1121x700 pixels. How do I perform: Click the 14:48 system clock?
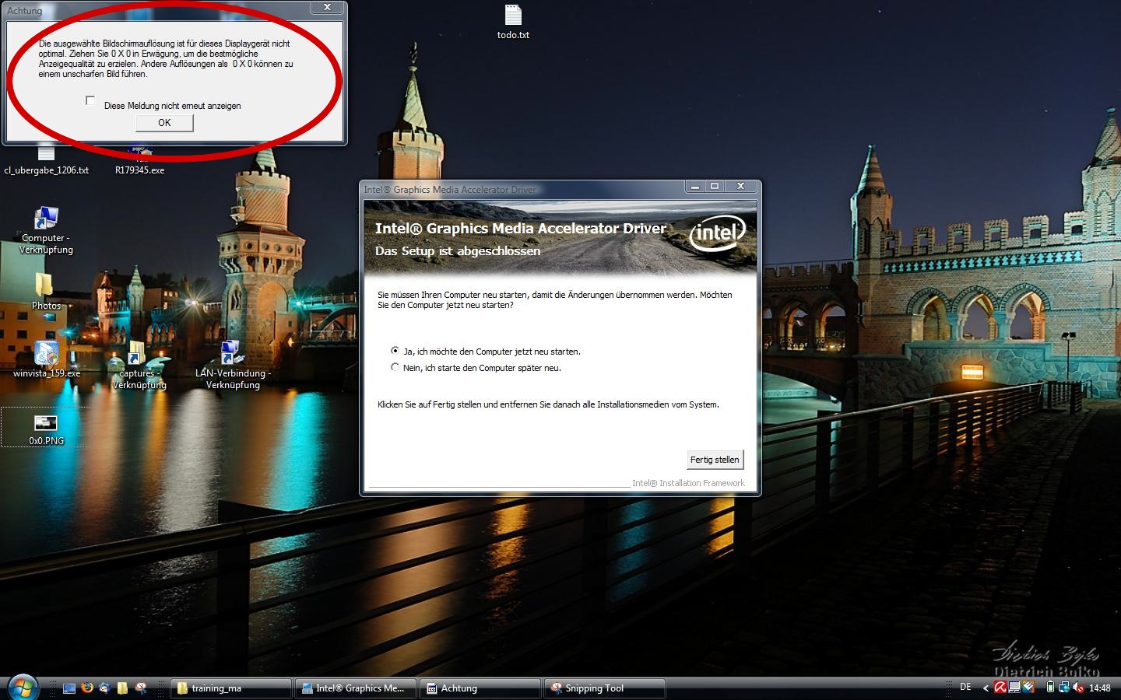(x=1099, y=688)
